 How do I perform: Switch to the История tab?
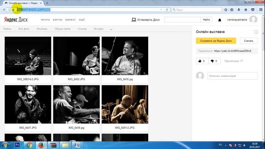(99, 29)
